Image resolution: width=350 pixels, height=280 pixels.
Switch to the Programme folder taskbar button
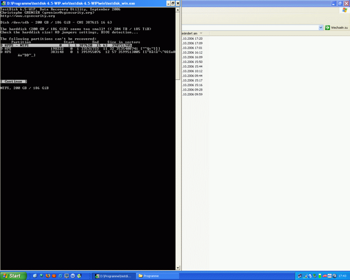(158, 276)
